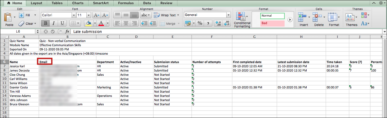Select the Conditional Formatting icon
Image resolution: width=387 pixels, height=118 pixels.
click(x=240, y=17)
